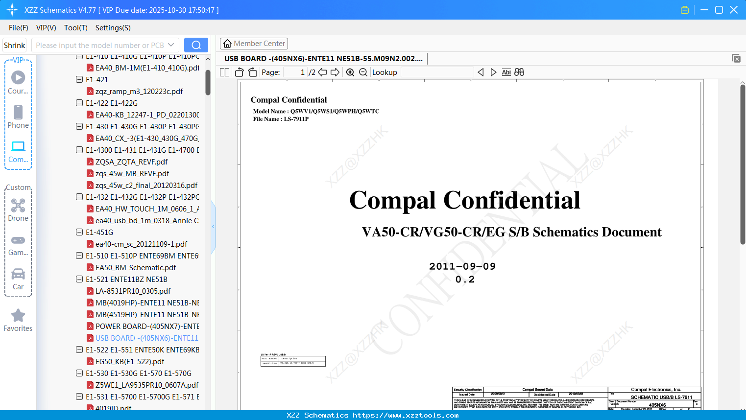Go to the next page with right arrow
746x420 pixels.
pyautogui.click(x=335, y=72)
